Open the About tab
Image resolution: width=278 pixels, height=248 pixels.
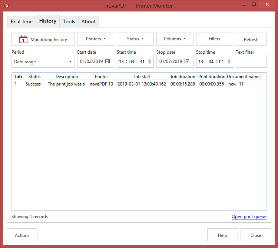[88, 21]
